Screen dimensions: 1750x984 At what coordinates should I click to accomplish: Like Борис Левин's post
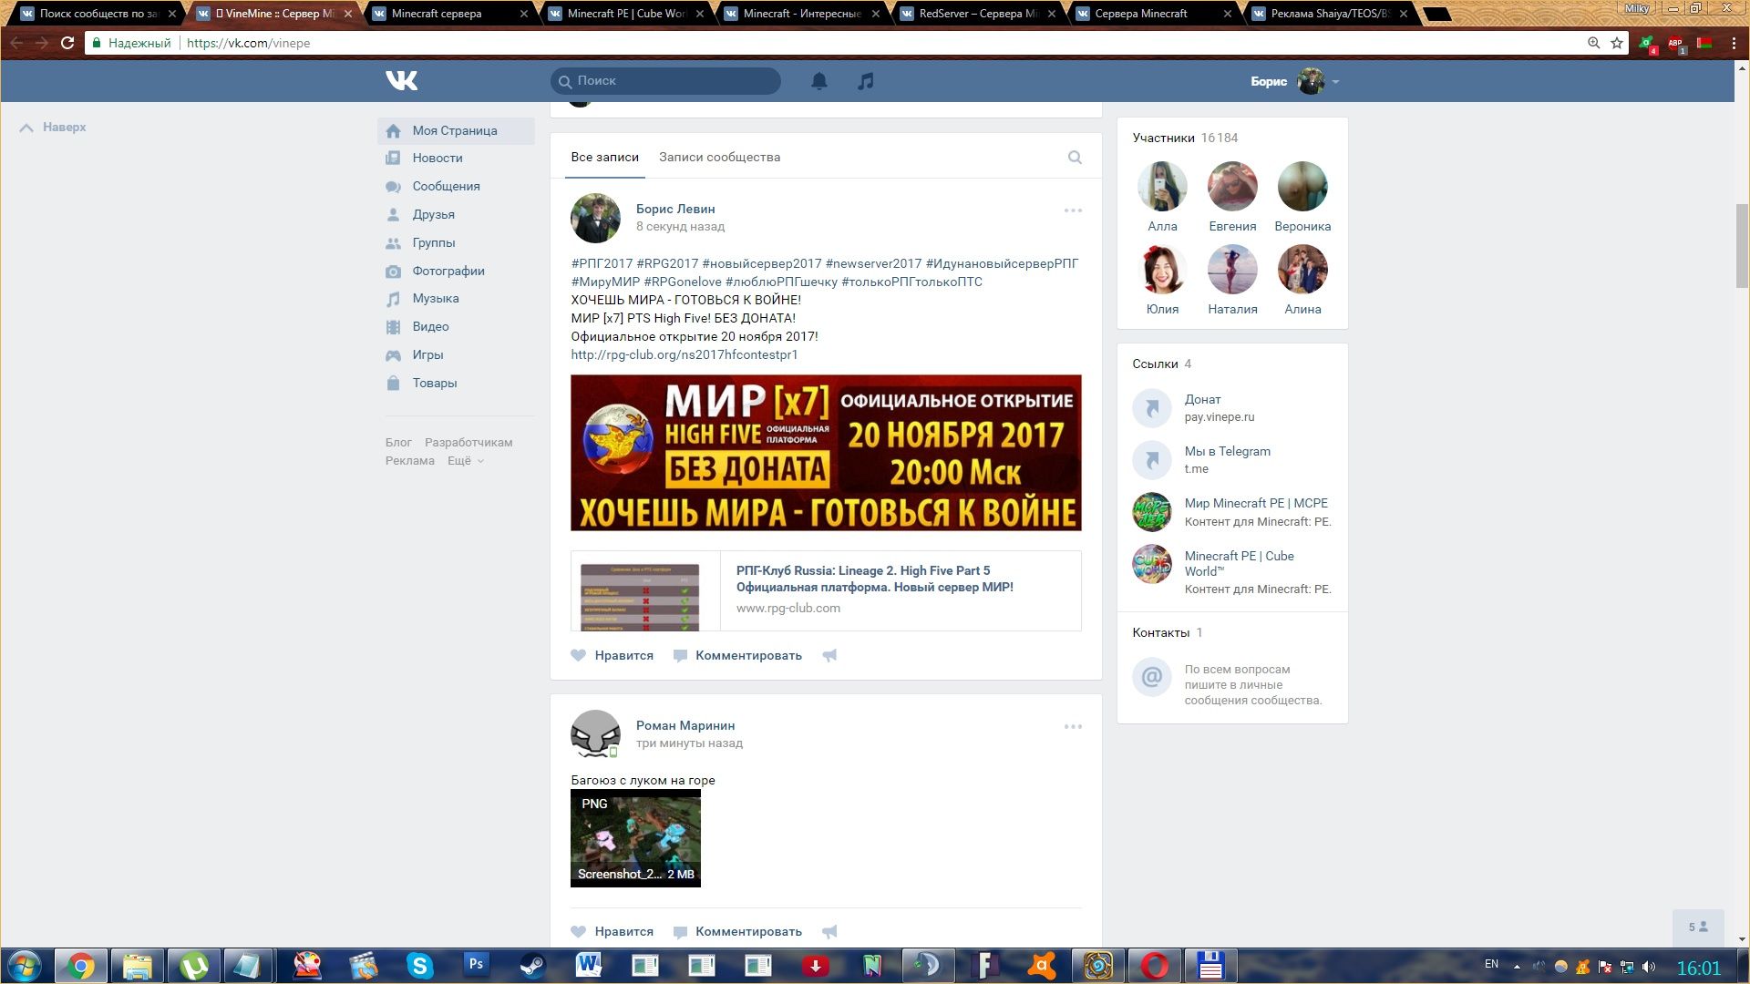612,656
